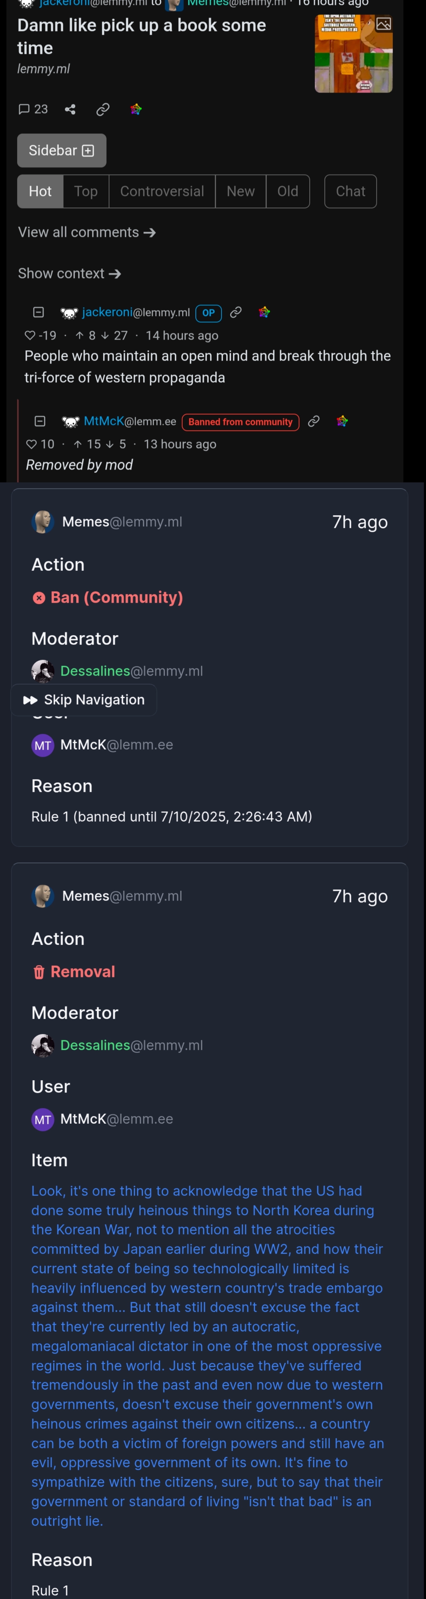
Task: Expand the Sidebar button
Action: click(x=61, y=150)
